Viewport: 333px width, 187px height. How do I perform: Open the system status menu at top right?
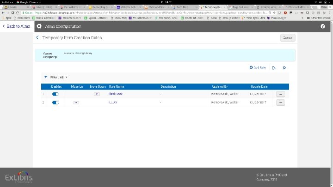[x=323, y=2]
